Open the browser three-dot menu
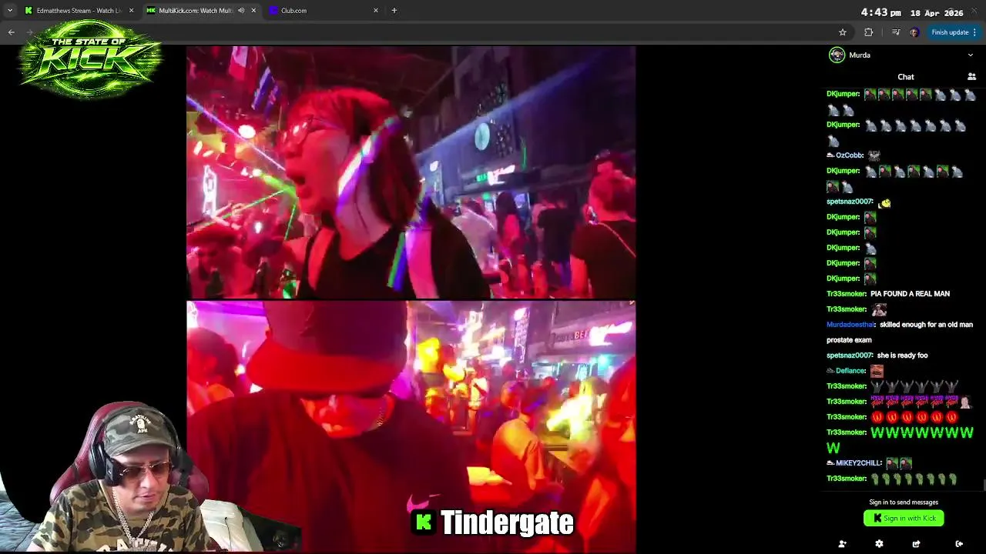986x554 pixels. [974, 32]
